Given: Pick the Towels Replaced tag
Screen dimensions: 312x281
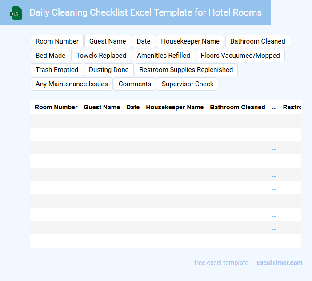Looking at the screenshot, I should pos(101,56).
